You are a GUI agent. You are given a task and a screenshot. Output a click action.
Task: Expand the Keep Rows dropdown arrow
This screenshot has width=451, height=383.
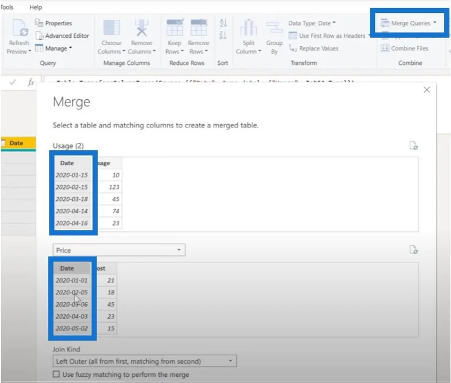coord(182,51)
